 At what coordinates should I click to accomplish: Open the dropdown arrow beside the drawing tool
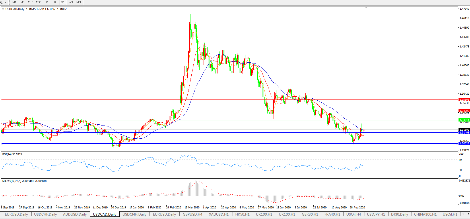(5, 2)
